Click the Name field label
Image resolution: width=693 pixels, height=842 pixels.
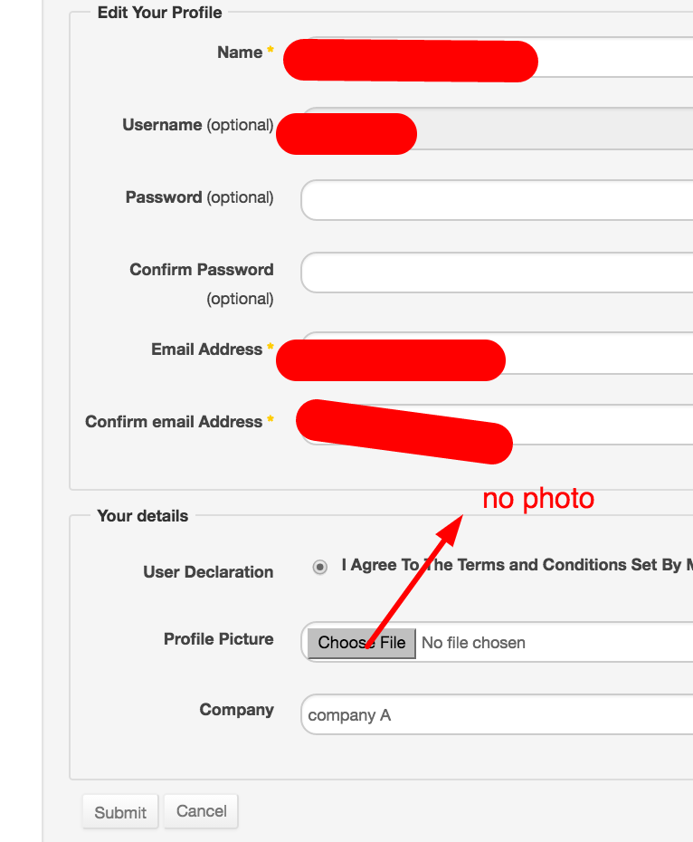(x=240, y=53)
